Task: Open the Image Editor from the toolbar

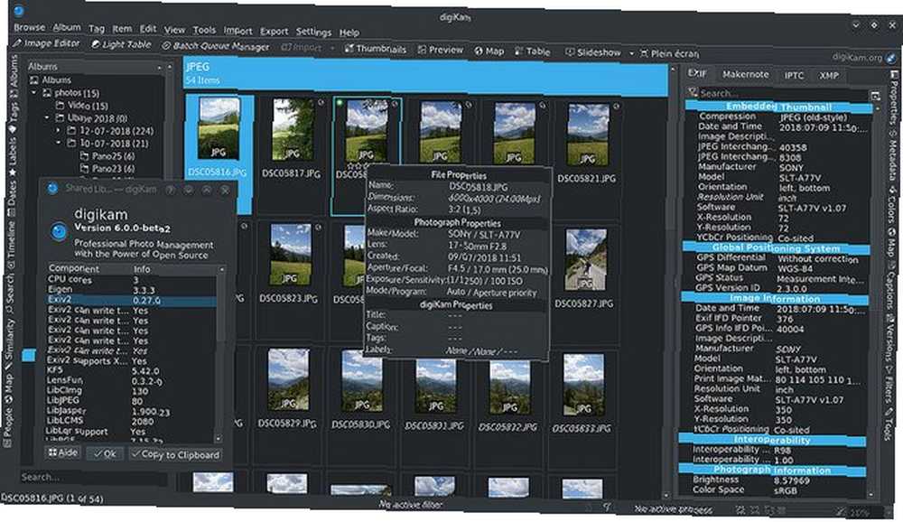Action: click(45, 43)
